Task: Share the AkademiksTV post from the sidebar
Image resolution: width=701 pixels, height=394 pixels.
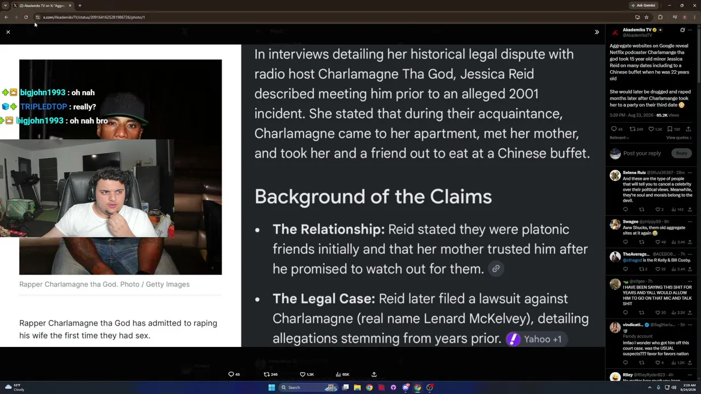Action: coord(688,129)
